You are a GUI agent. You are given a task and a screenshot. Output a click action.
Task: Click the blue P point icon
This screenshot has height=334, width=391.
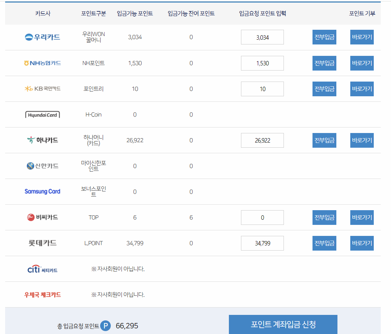(105, 325)
